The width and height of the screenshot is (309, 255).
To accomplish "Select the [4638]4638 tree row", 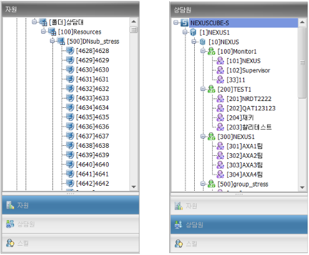I will click(92, 145).
